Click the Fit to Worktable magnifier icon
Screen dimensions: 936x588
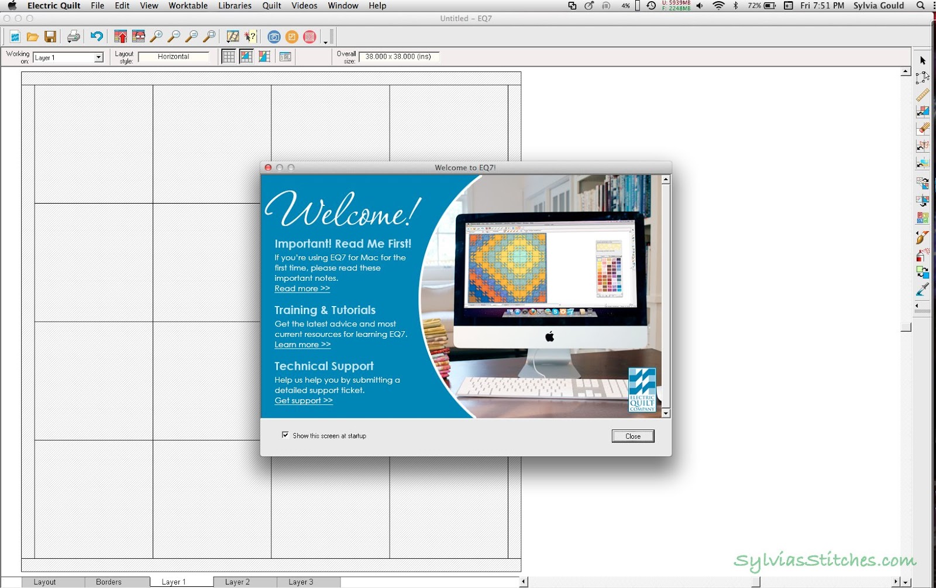click(209, 37)
